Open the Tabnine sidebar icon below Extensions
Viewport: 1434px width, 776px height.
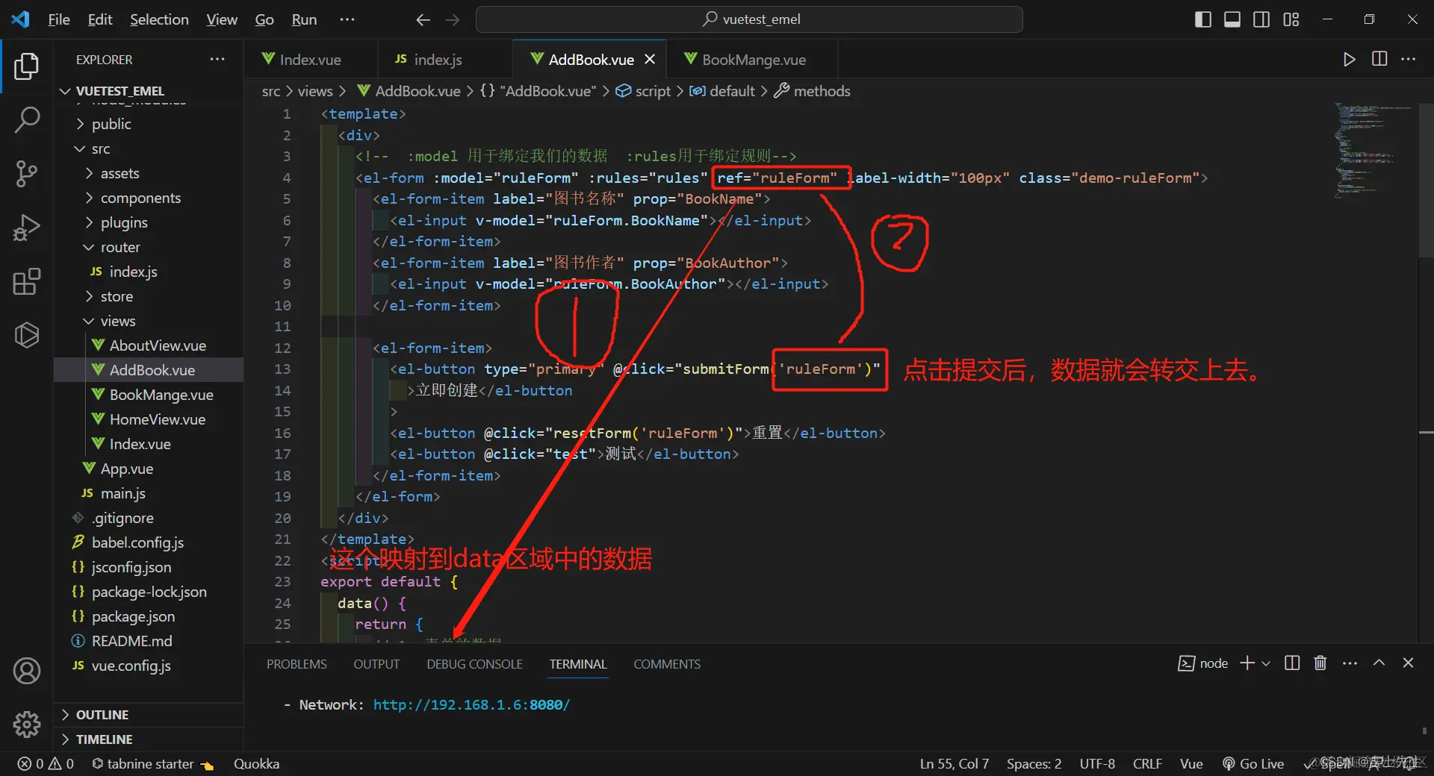pos(27,335)
